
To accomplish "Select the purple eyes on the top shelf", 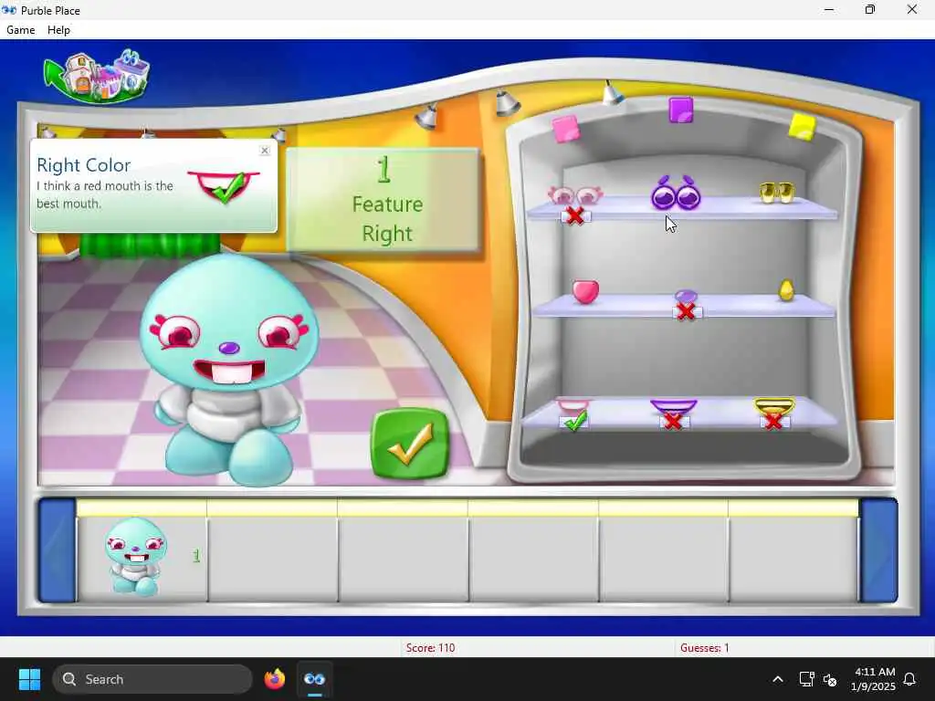I will point(676,193).
